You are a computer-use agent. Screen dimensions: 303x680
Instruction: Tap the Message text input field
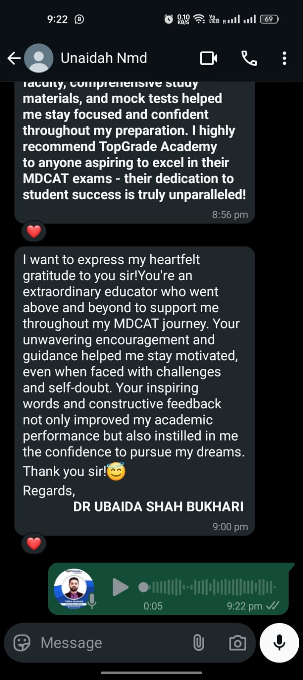(x=110, y=643)
